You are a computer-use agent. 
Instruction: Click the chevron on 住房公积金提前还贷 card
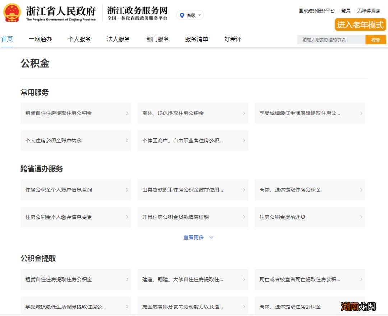pyautogui.click(x=361, y=217)
